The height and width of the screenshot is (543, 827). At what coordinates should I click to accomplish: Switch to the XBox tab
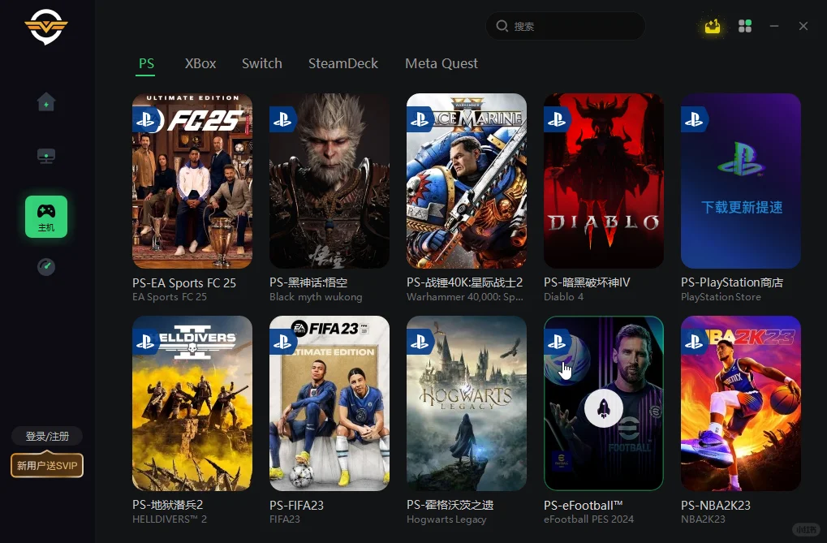click(200, 64)
